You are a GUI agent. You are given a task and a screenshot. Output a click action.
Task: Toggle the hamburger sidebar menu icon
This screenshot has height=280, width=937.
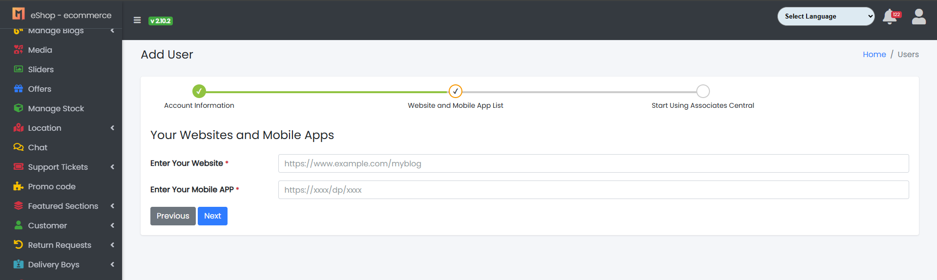click(137, 20)
